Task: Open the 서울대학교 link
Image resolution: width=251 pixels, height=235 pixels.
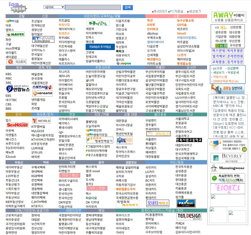Action: pyautogui.click(x=182, y=119)
